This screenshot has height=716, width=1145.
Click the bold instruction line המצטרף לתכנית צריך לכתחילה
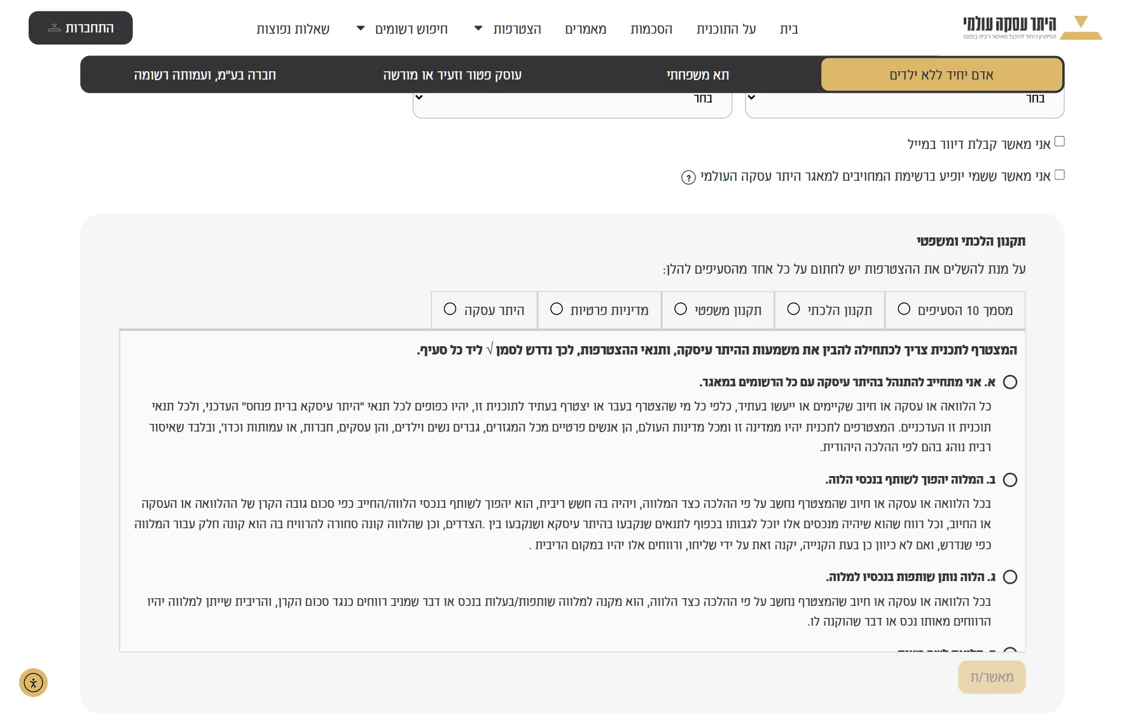click(717, 350)
